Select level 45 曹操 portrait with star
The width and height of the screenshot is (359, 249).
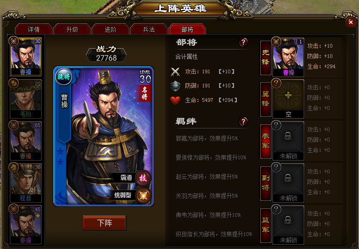coord(26,225)
